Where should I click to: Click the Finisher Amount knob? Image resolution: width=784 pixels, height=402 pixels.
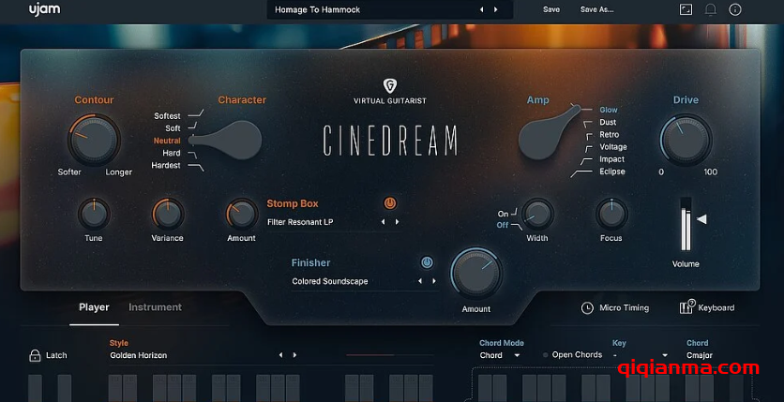(x=476, y=275)
